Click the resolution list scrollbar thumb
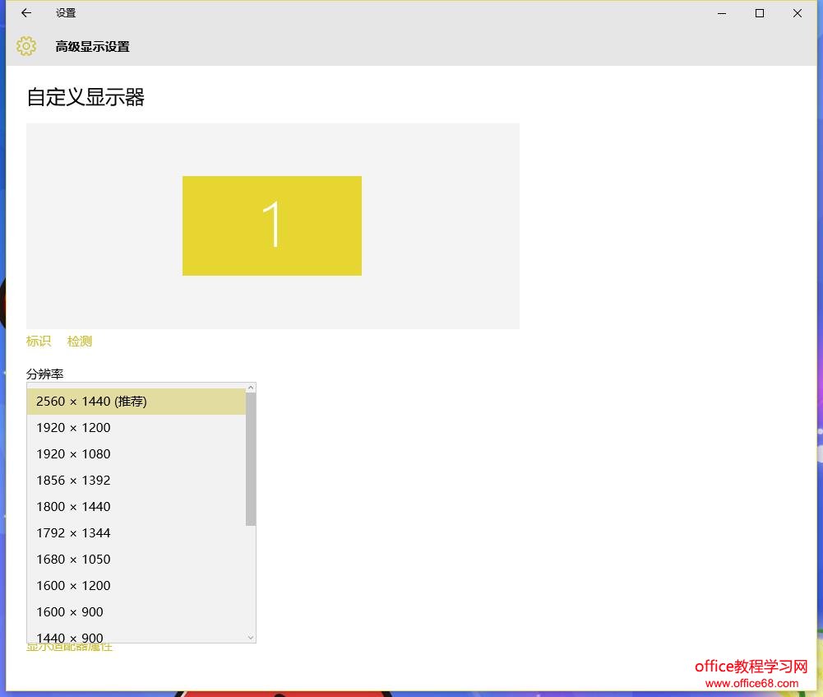Screen dimensions: 823x697 click(x=250, y=457)
